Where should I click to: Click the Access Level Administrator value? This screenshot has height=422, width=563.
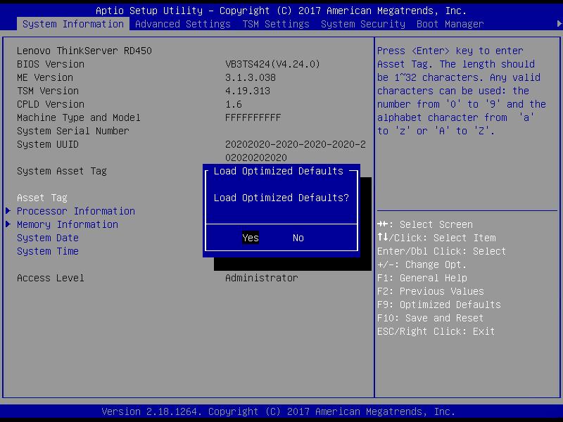(261, 278)
